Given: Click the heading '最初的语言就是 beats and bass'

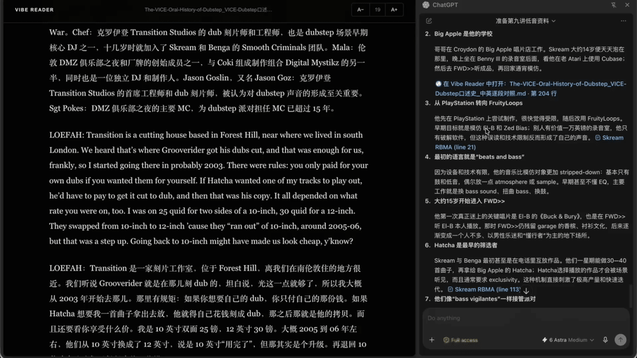Looking at the screenshot, I should (x=479, y=156).
